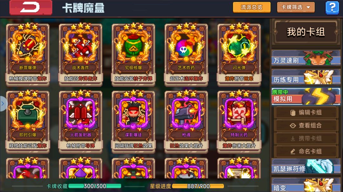The height and width of the screenshot is (192, 343).
Task: Click 命名卡组 to rename the deck
Action: [306, 151]
